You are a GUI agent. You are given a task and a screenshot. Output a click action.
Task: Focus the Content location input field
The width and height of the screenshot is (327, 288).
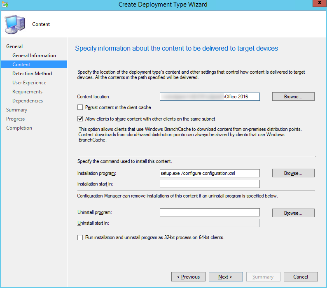pos(210,97)
